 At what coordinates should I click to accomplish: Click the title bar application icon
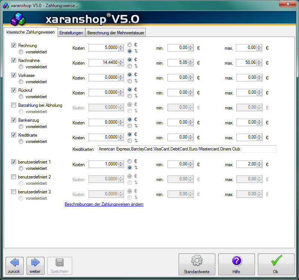(x=6, y=6)
